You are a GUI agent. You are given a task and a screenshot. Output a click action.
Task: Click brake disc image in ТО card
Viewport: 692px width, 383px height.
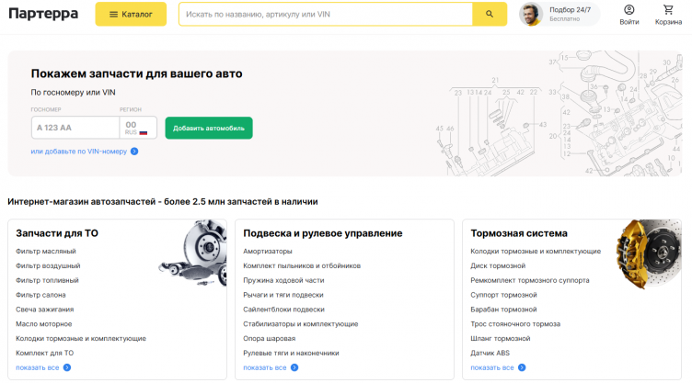pyautogui.click(x=193, y=253)
